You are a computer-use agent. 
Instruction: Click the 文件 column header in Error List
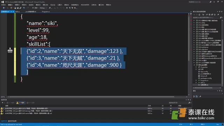click(x=149, y=106)
